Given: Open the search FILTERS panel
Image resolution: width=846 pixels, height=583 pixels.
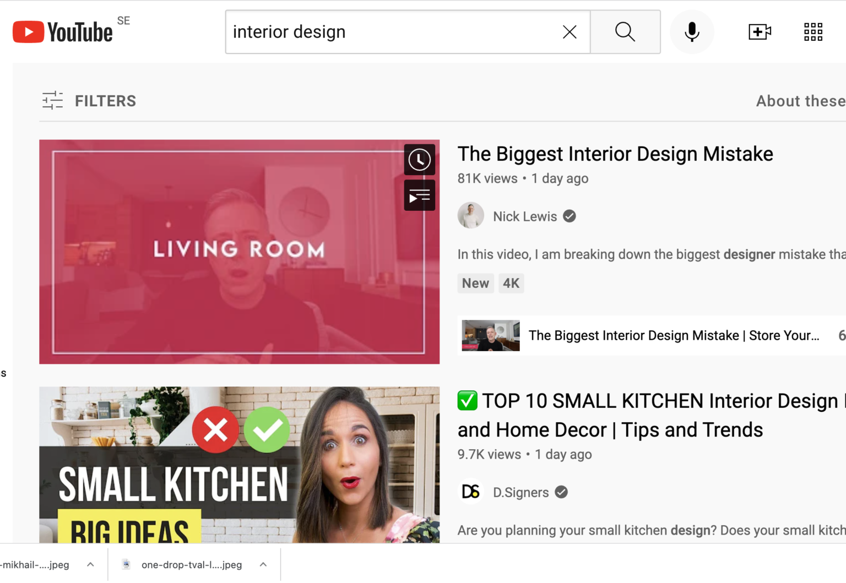Looking at the screenshot, I should (89, 101).
